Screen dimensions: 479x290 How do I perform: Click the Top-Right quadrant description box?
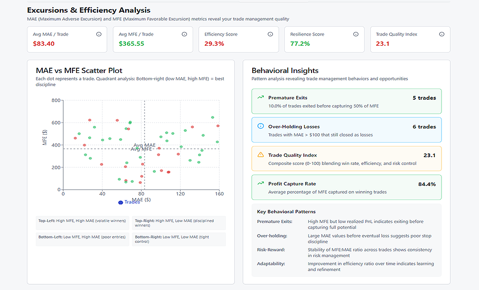[x=179, y=223]
